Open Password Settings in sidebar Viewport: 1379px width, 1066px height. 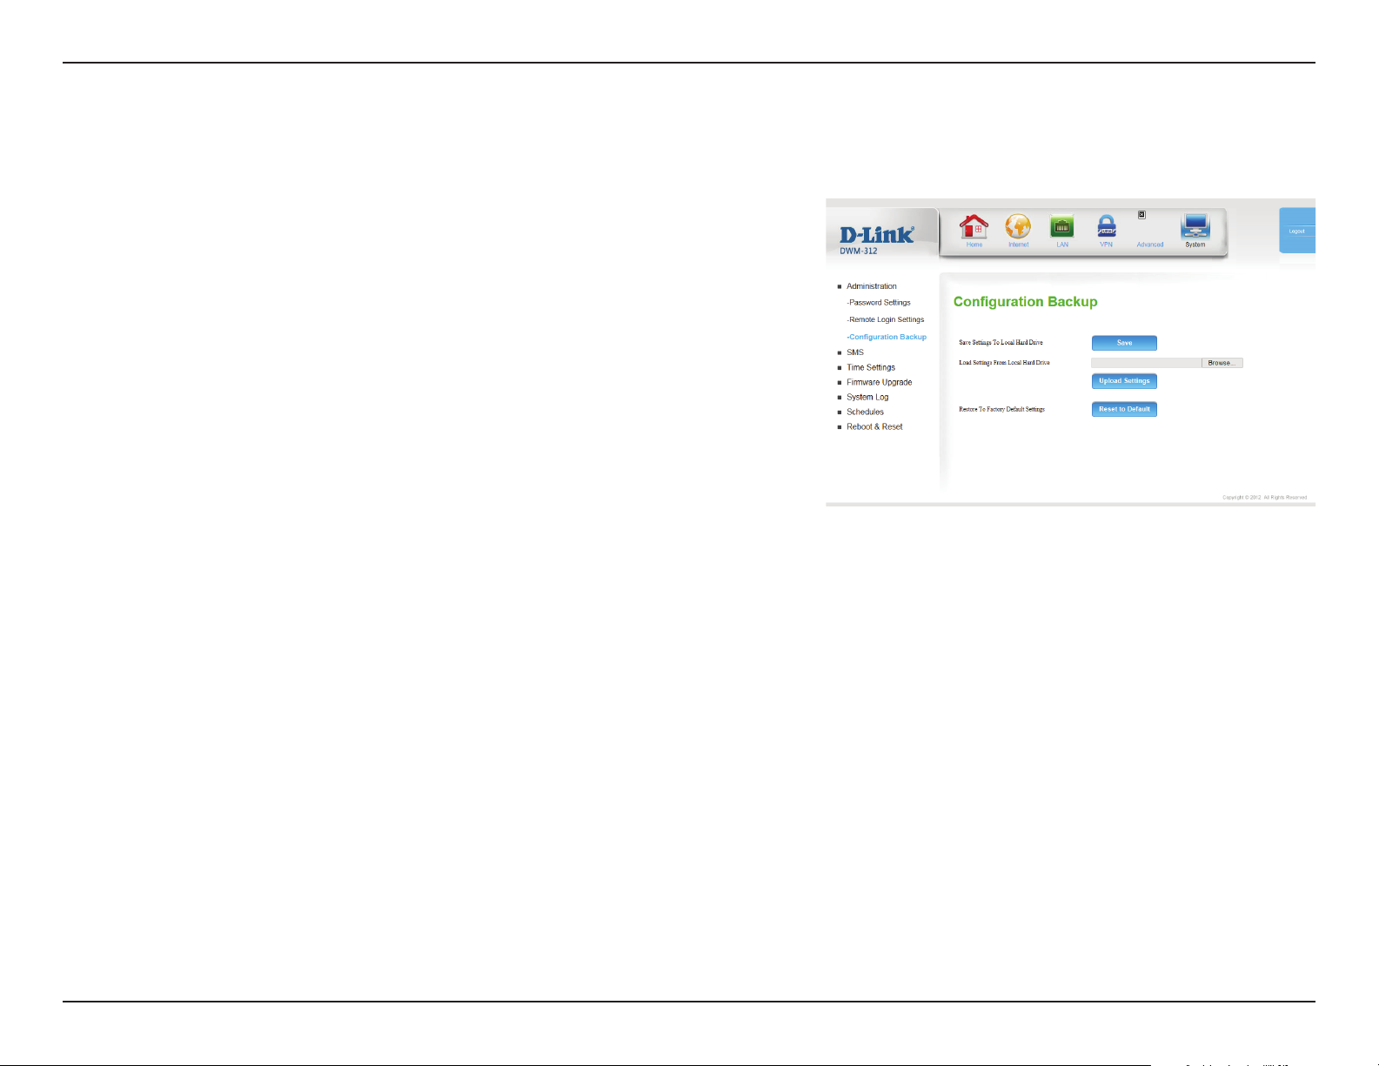[880, 303]
